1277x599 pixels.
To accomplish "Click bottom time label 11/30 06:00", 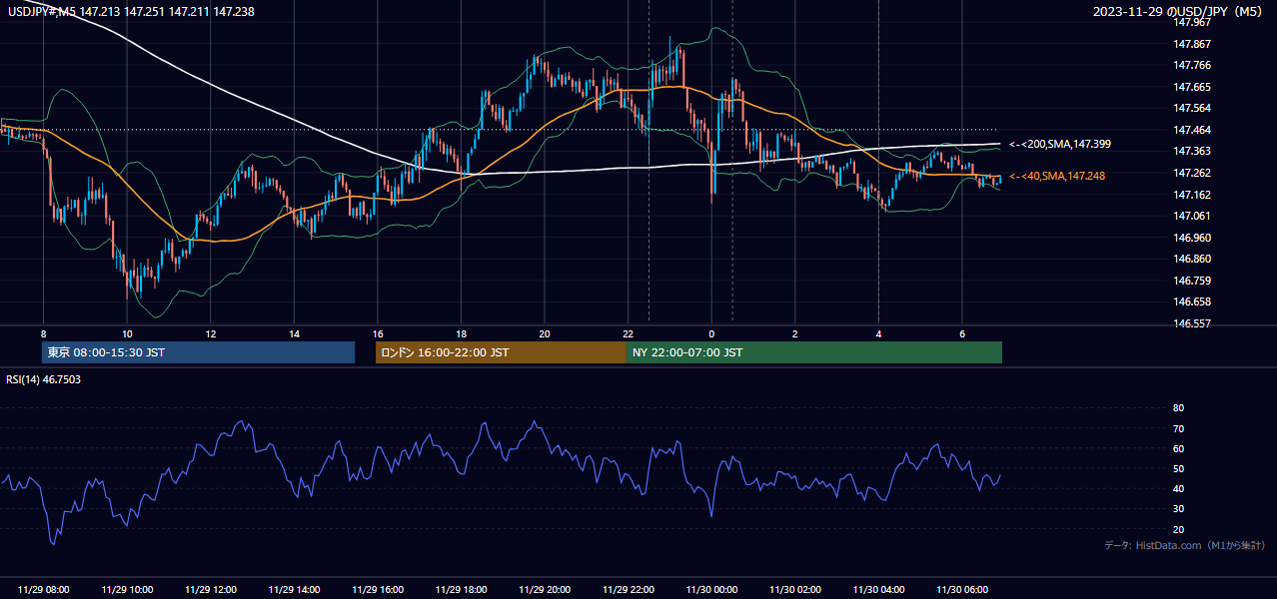I will click(962, 590).
